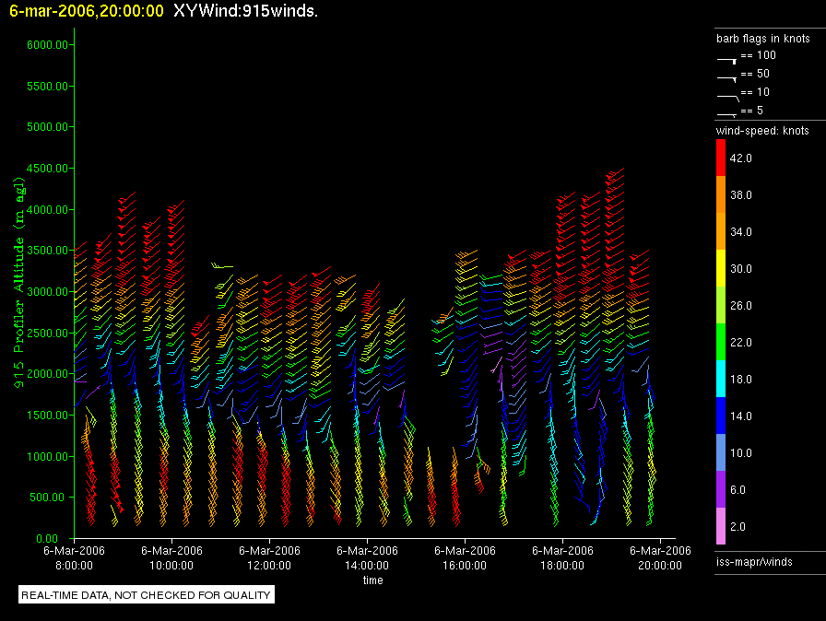Click the 10-knot barb flag legend symbol

tap(728, 98)
